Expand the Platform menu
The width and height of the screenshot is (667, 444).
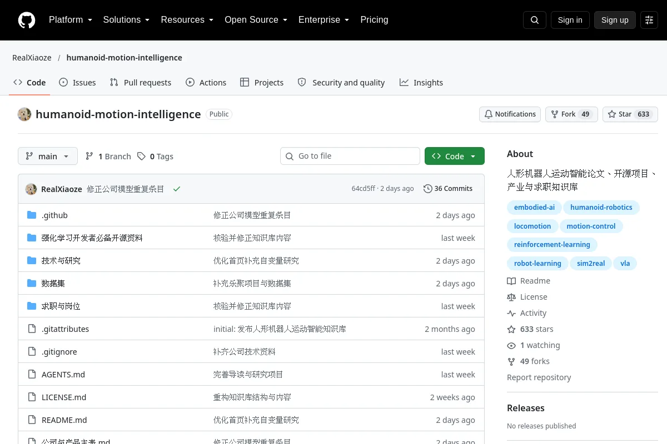(71, 20)
